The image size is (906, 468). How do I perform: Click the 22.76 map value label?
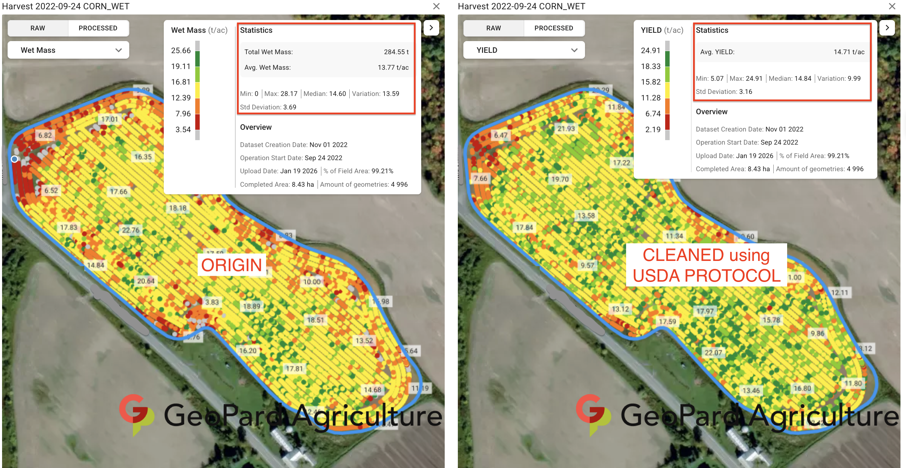click(131, 230)
